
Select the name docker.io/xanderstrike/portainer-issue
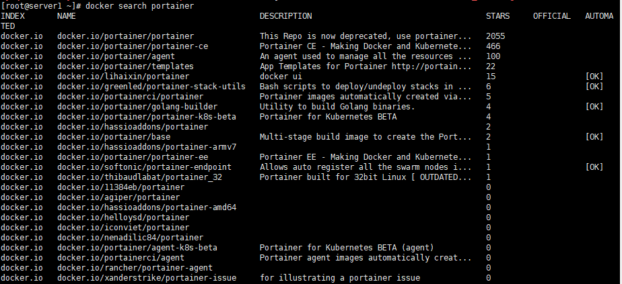[146, 279]
